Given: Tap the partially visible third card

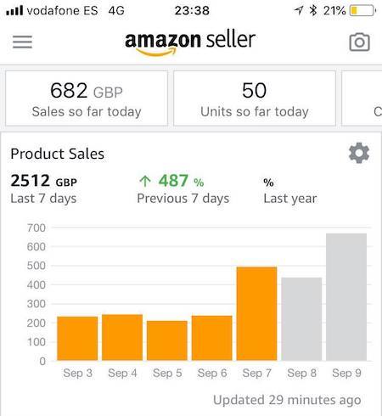Looking at the screenshot, I should click(x=362, y=98).
